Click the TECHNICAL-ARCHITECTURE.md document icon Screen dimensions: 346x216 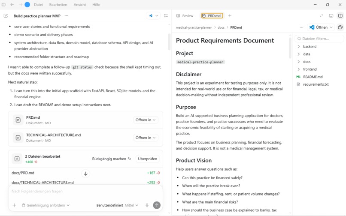point(18,138)
